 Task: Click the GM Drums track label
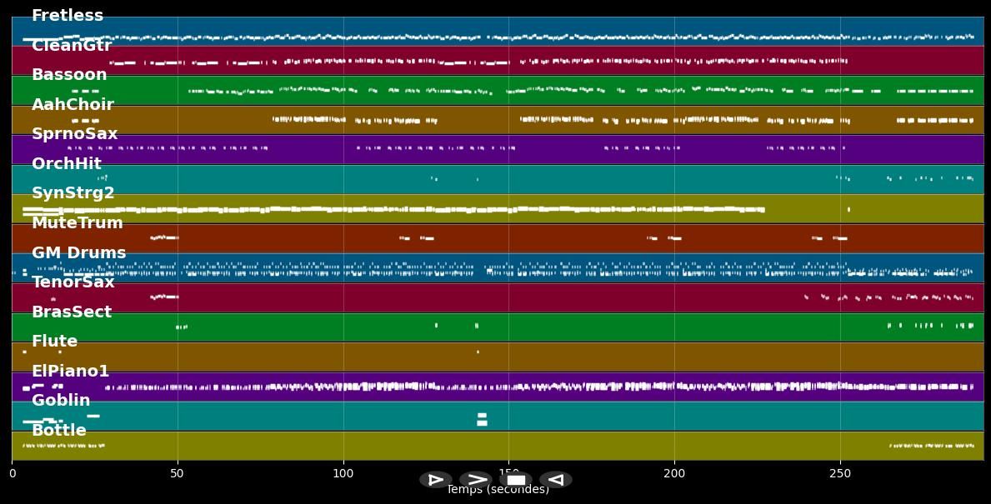pyautogui.click(x=79, y=253)
